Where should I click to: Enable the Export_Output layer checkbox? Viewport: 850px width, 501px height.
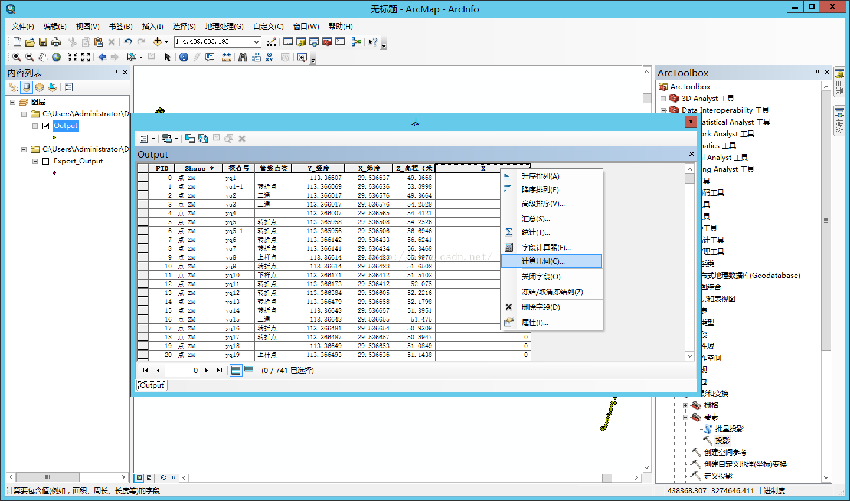click(x=45, y=161)
